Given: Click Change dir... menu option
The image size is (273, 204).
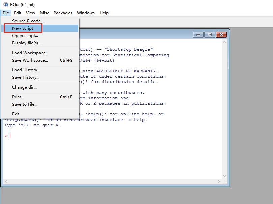Looking at the screenshot, I should 24,87.
